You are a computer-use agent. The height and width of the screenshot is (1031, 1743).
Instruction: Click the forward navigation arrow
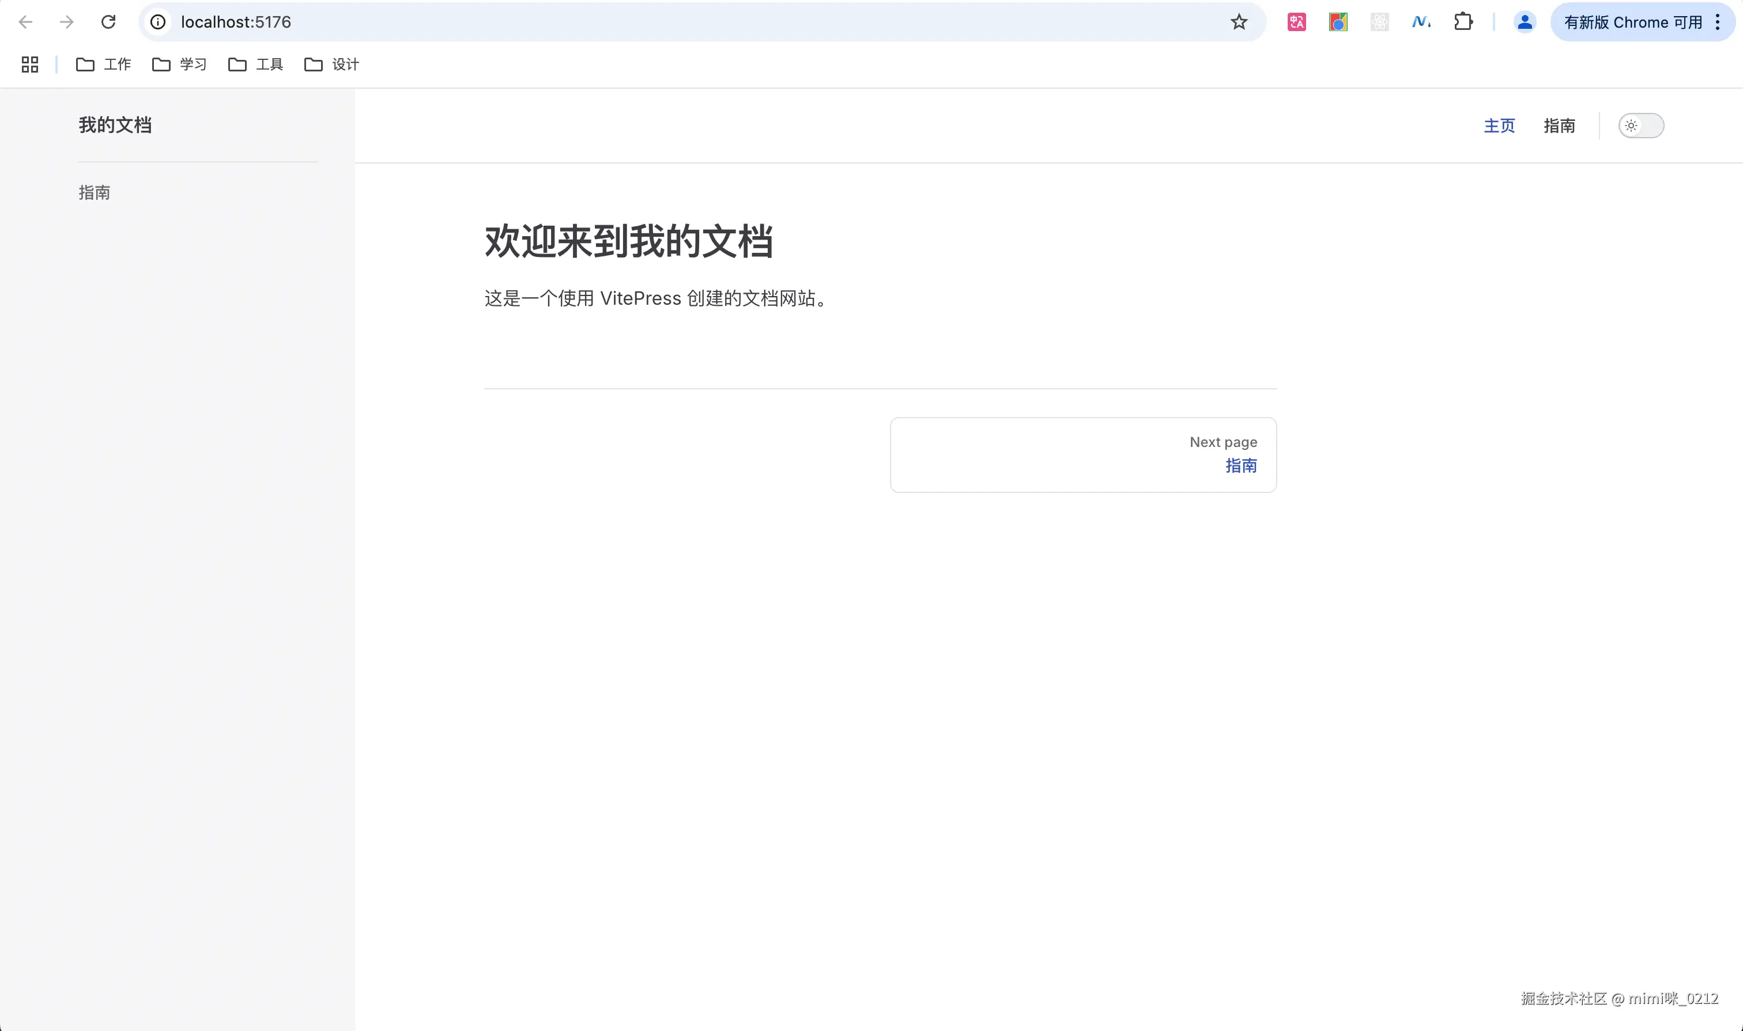pos(67,22)
